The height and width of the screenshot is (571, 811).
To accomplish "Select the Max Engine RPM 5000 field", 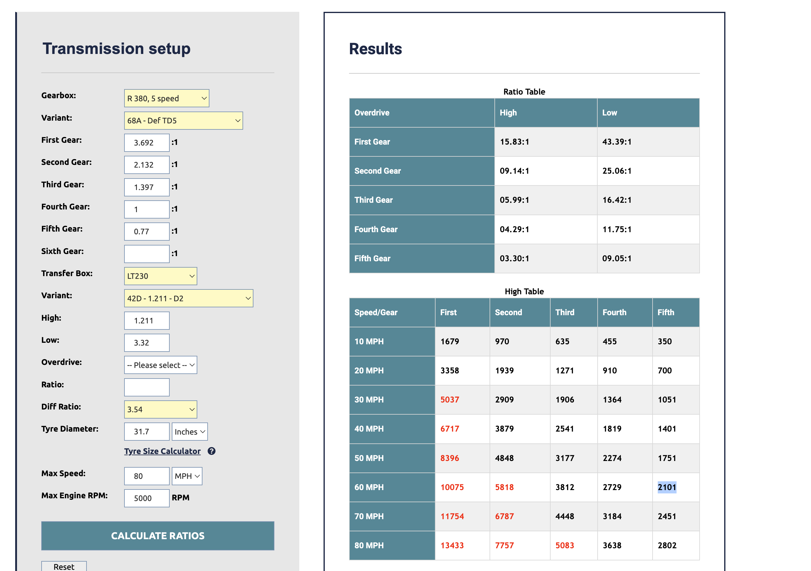I will [x=147, y=498].
